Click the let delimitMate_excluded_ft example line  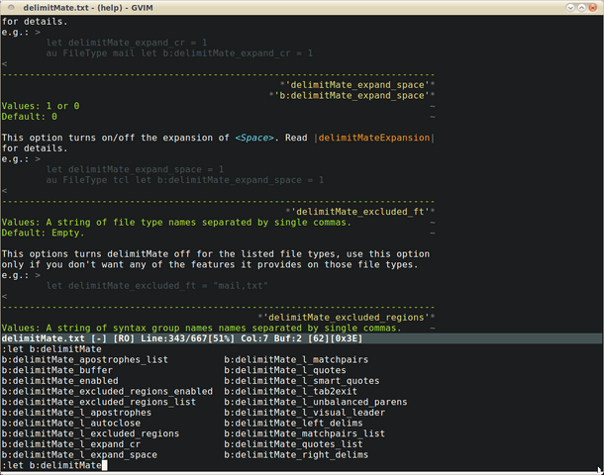(x=156, y=286)
